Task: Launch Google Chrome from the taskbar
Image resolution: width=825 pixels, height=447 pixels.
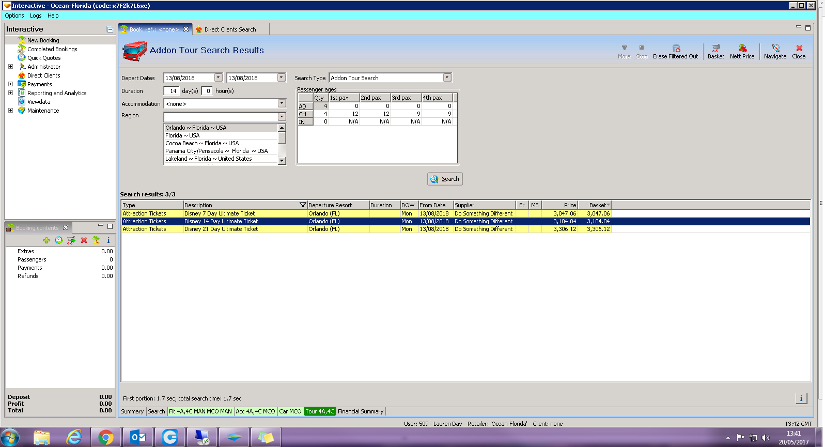Action: (106, 437)
